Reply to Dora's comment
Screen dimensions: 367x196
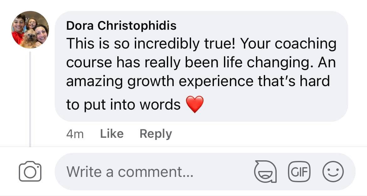click(x=156, y=134)
